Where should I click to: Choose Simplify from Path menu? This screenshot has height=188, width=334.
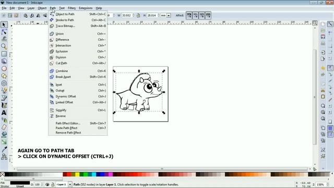(x=78, y=110)
